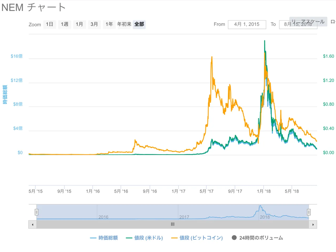This screenshot has width=336, height=252.
Task: Select the 3月 zoom range
Action: coord(94,24)
